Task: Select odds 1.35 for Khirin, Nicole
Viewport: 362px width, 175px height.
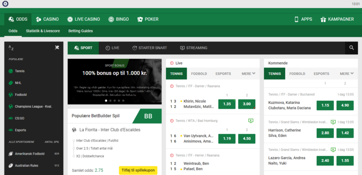Action: pos(227,104)
